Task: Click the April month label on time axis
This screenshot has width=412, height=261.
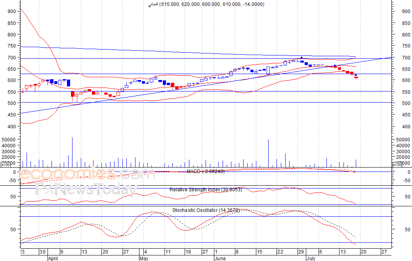Action: click(53, 258)
